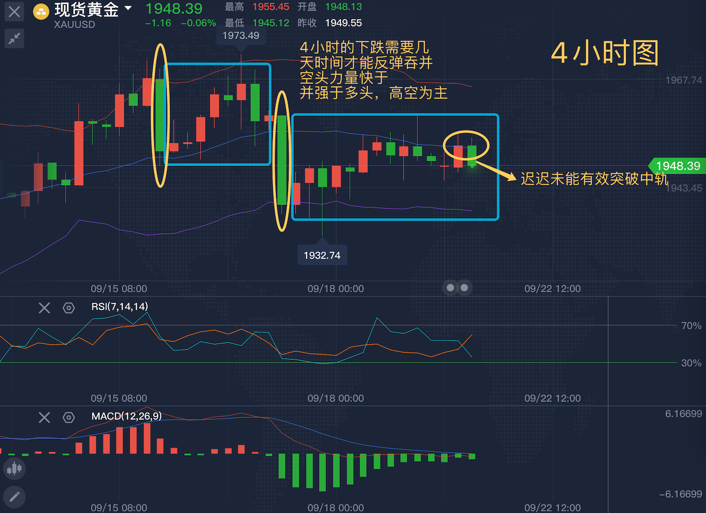Click the MACD(12,26,9) label
Image resolution: width=706 pixels, height=513 pixels.
point(127,417)
